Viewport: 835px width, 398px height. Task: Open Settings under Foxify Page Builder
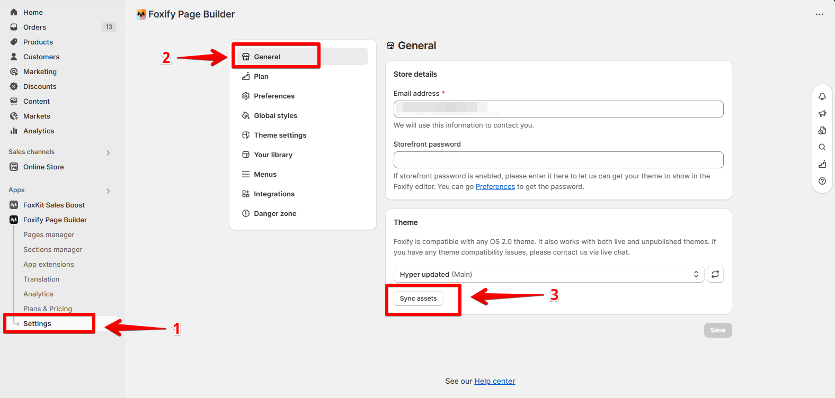(x=37, y=323)
